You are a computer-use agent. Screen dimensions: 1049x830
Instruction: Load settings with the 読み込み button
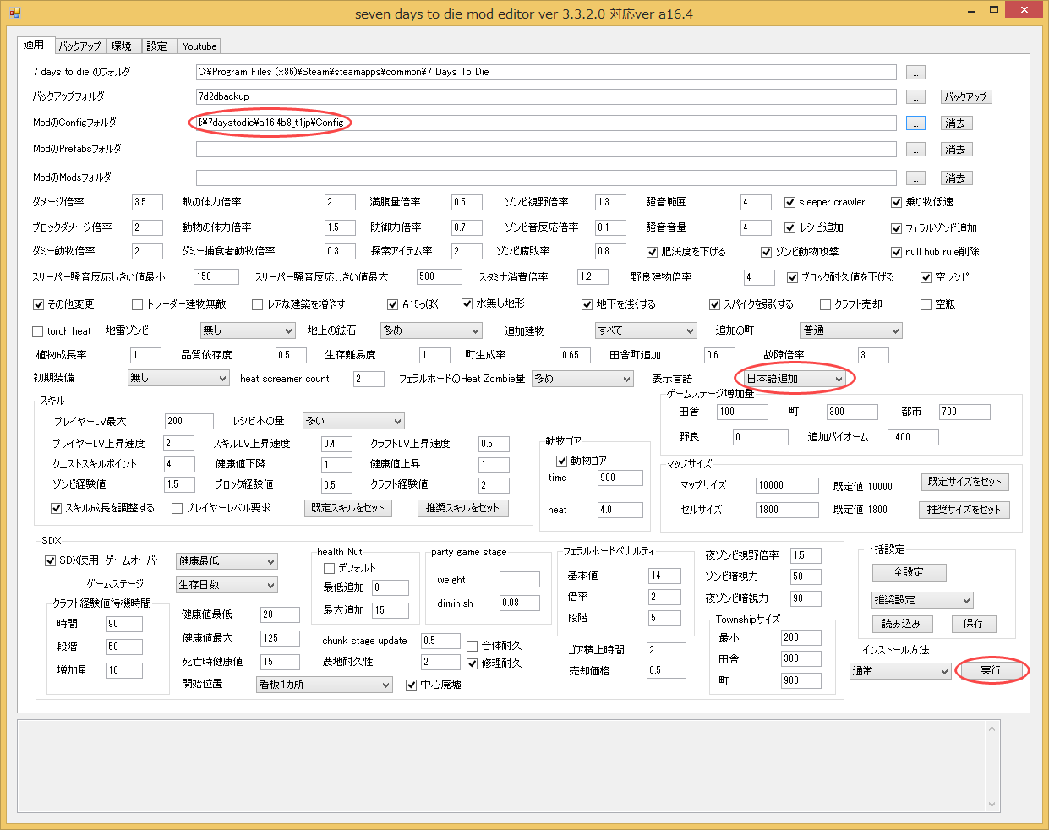902,624
